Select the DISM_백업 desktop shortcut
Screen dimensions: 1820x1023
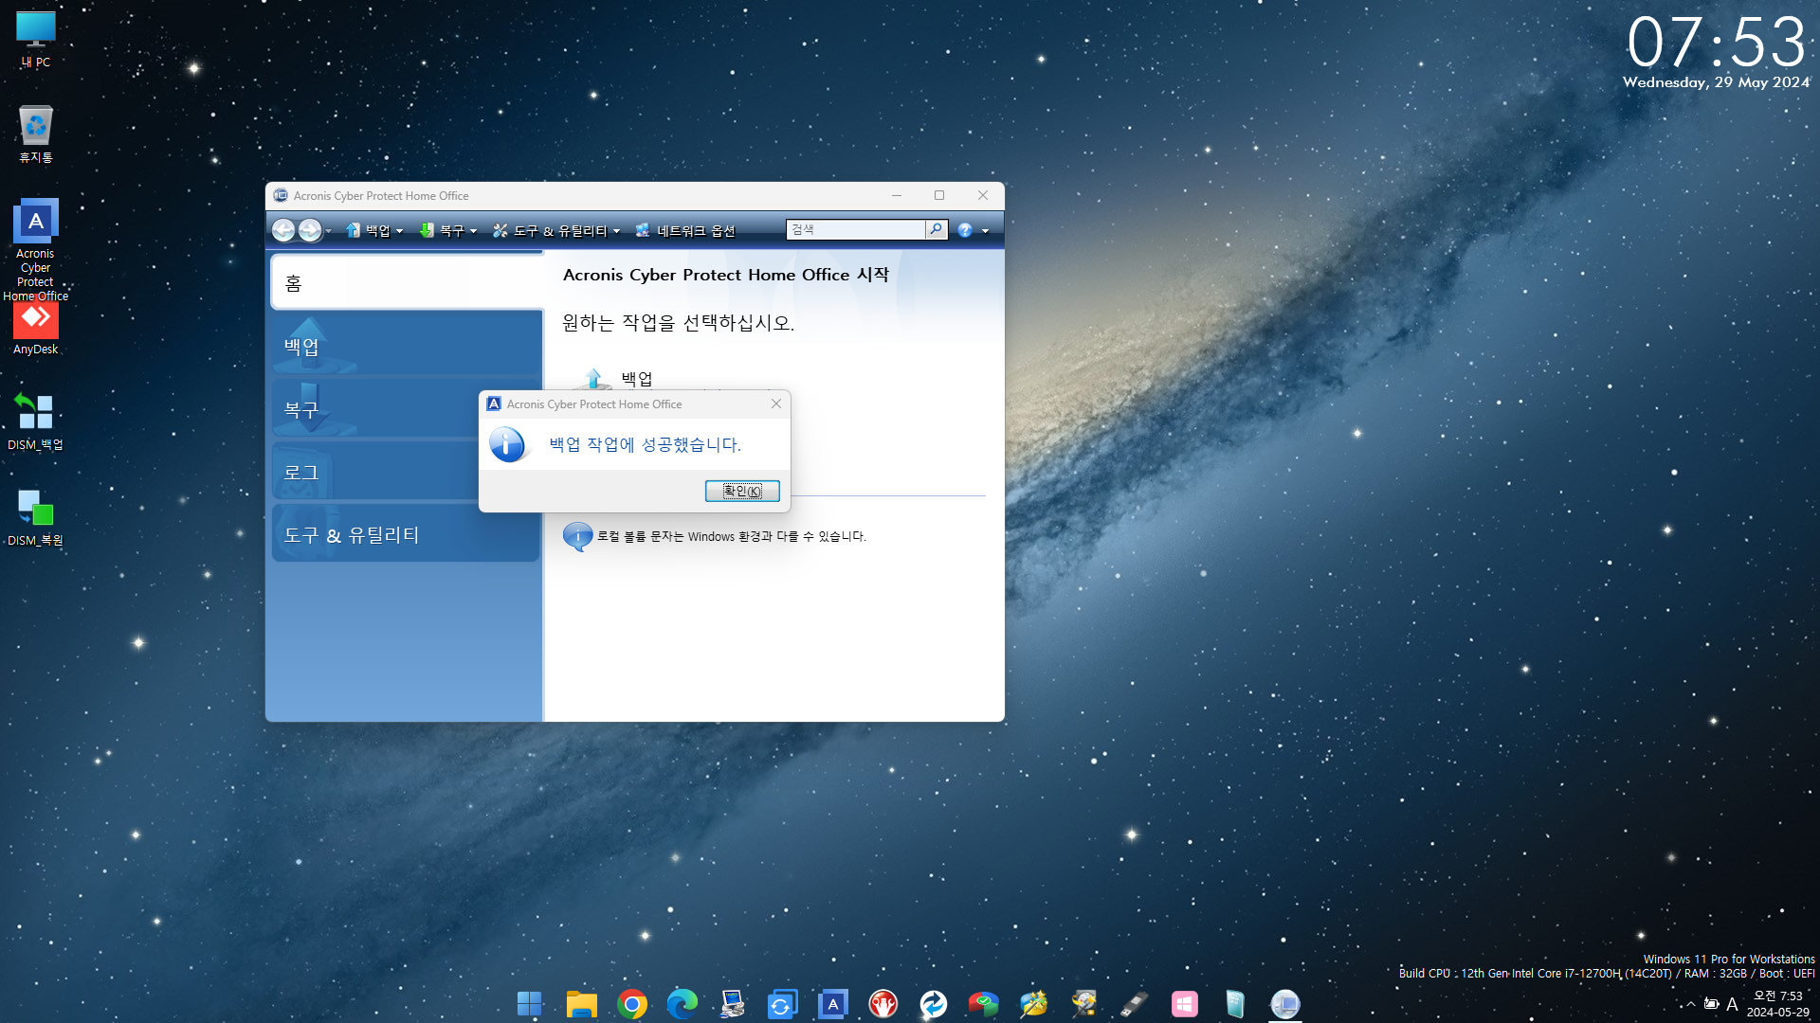[x=36, y=422]
